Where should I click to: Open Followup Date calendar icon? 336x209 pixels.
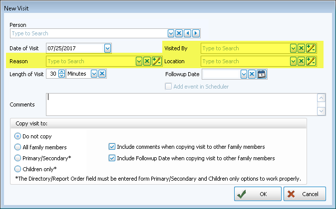coord(261,74)
